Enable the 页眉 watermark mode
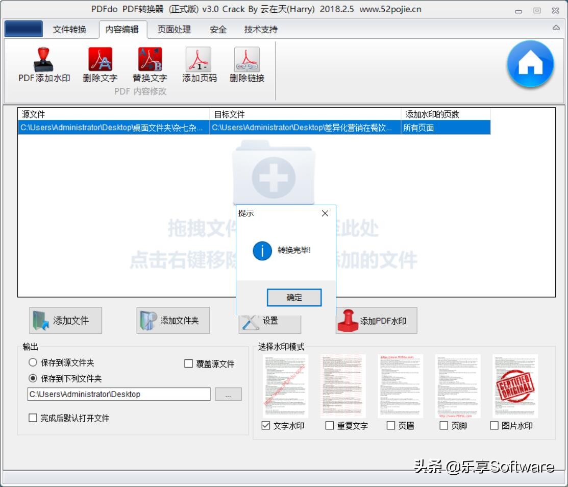The width and height of the screenshot is (568, 487). pos(391,425)
